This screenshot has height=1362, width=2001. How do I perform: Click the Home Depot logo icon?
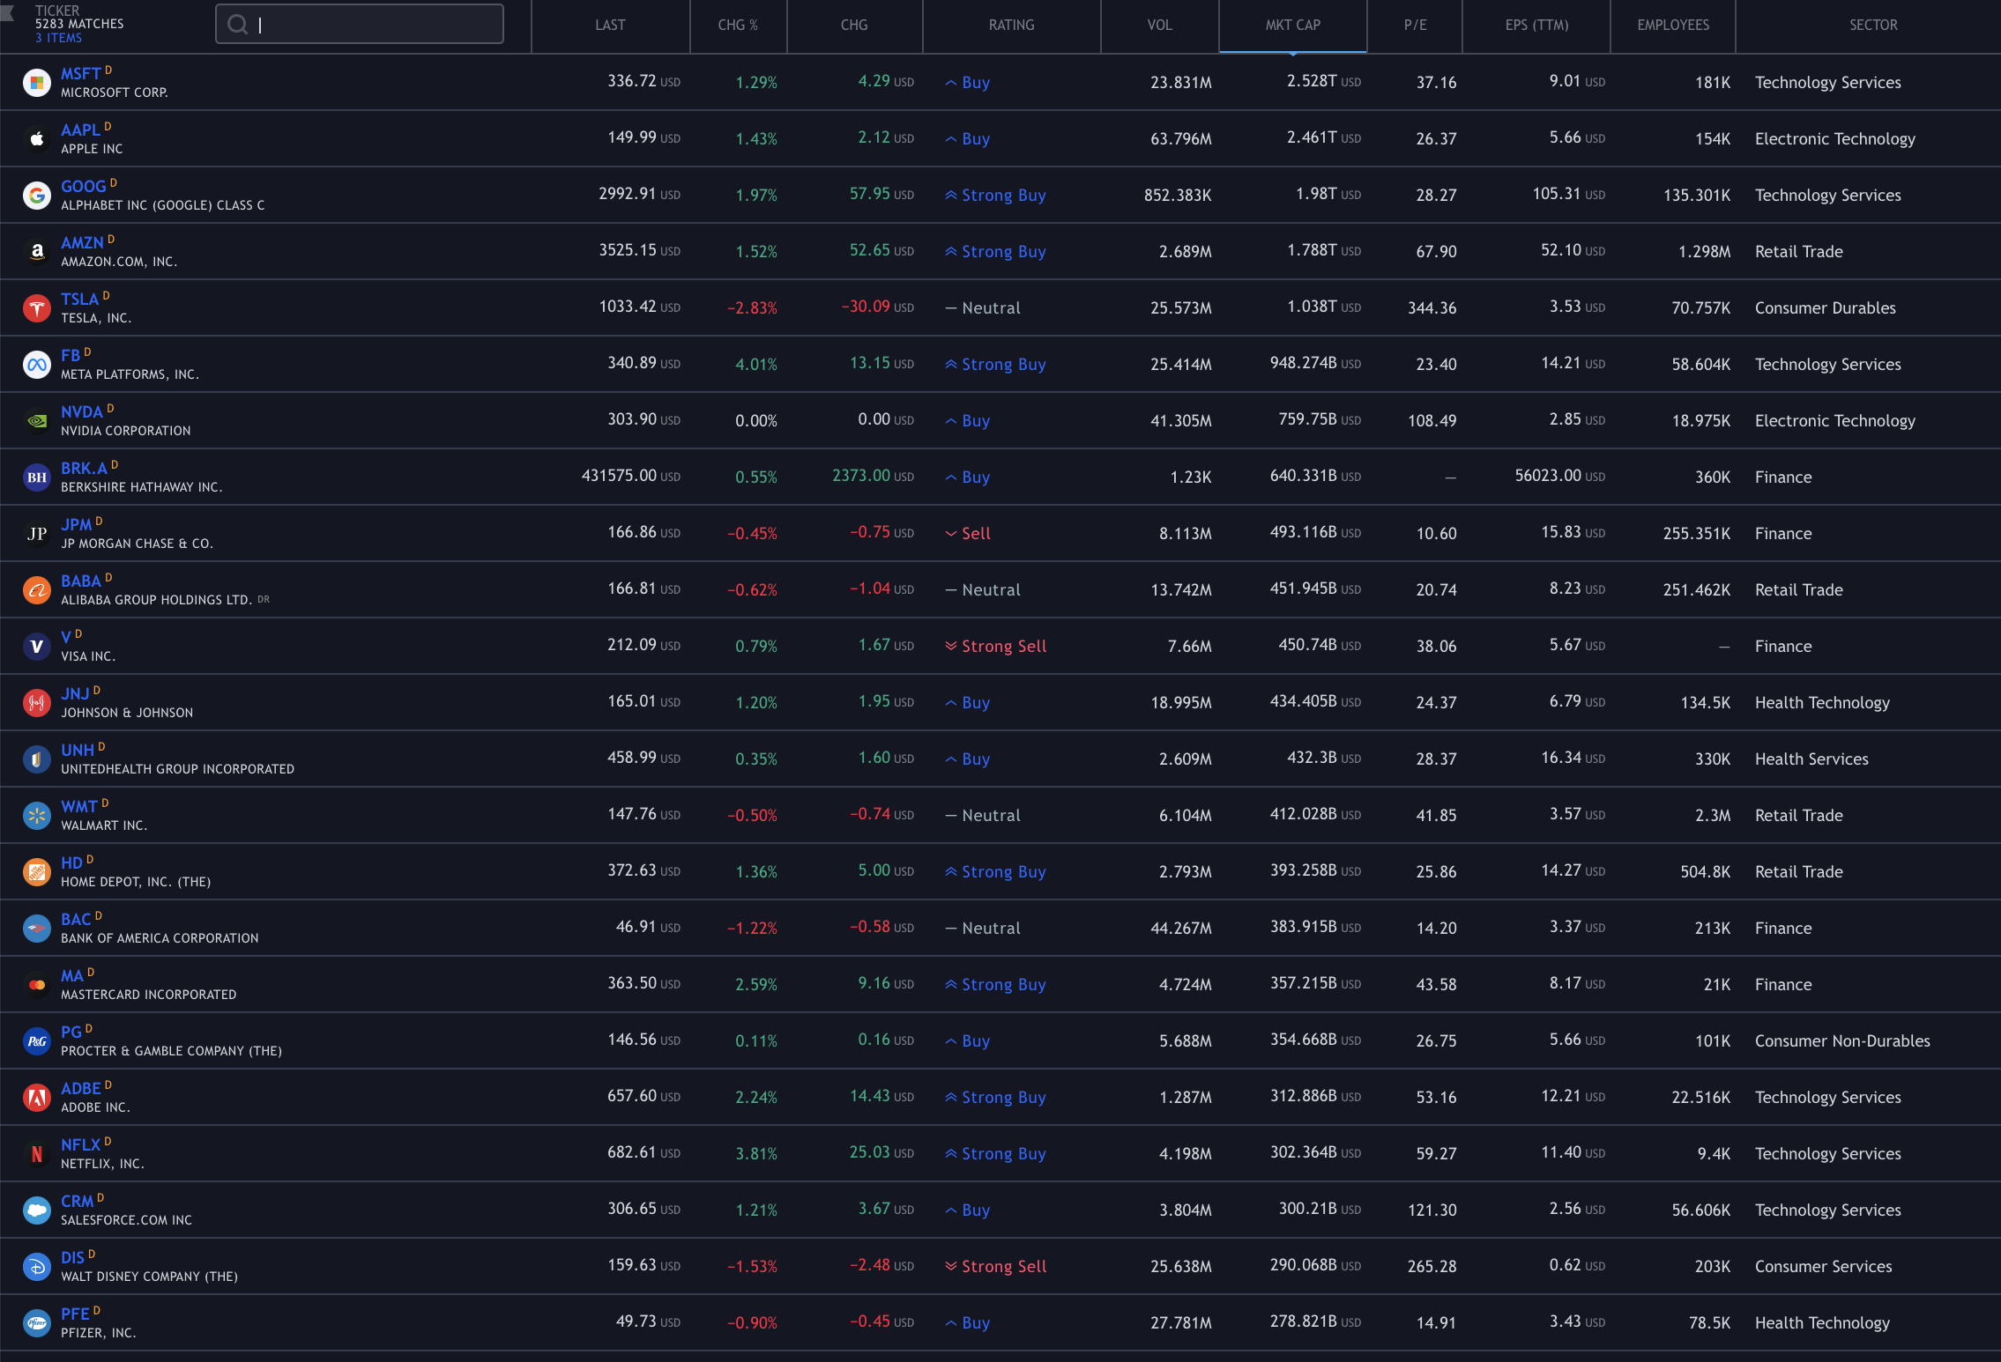click(37, 871)
